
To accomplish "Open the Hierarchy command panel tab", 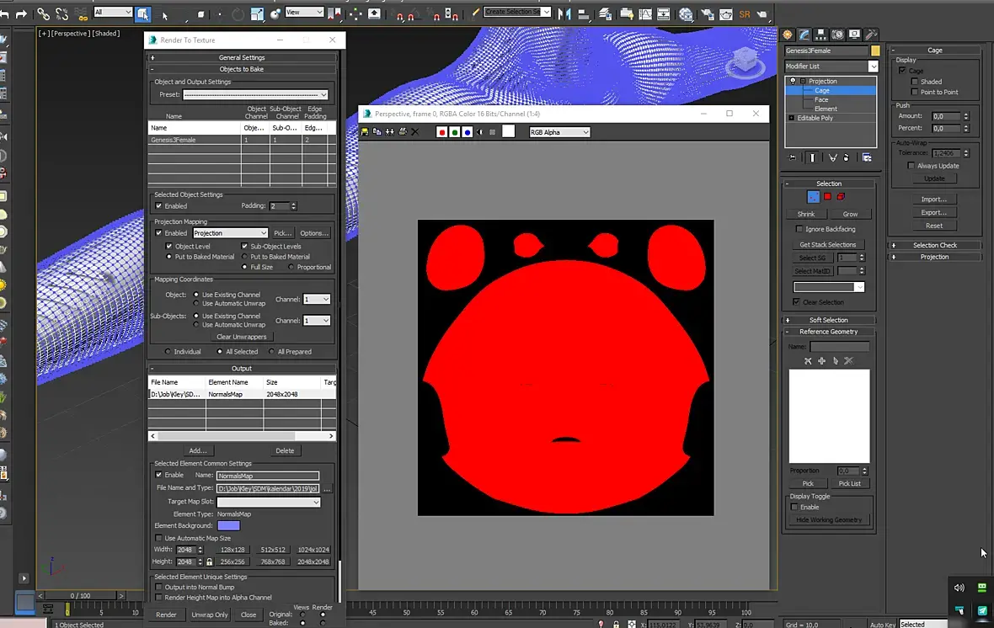I will (x=821, y=35).
